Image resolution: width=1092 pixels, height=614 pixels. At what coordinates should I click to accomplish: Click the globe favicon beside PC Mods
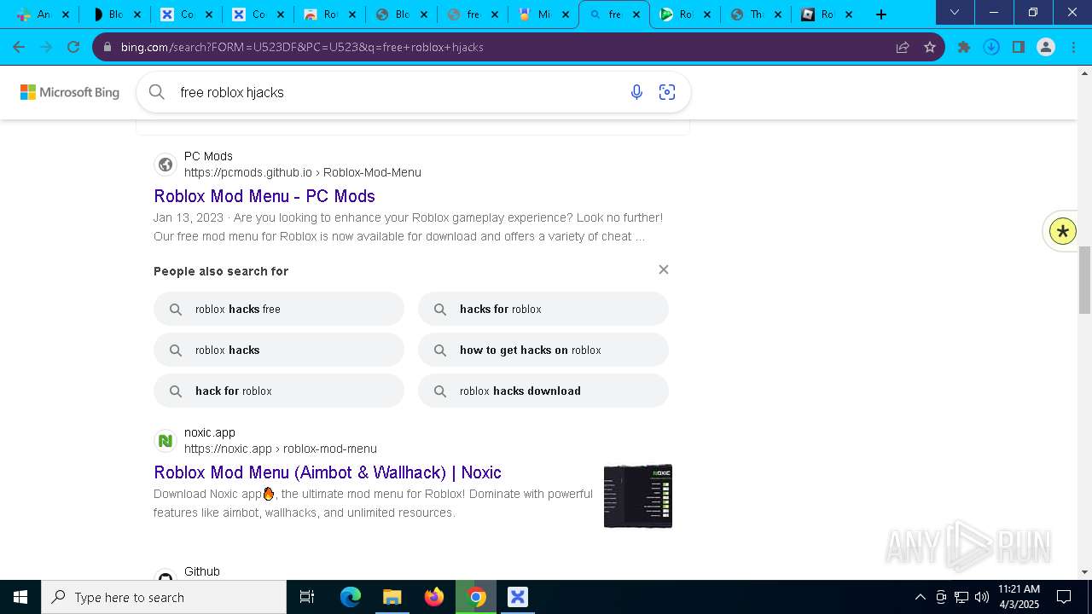pos(166,165)
